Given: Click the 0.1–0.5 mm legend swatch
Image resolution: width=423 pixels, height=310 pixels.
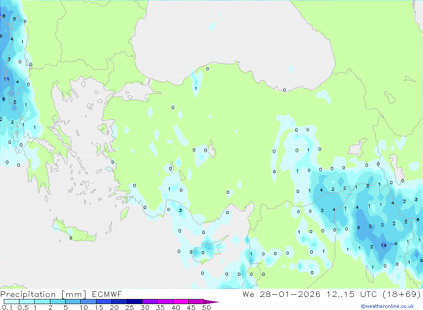Looking at the screenshot, I should coord(11,302).
